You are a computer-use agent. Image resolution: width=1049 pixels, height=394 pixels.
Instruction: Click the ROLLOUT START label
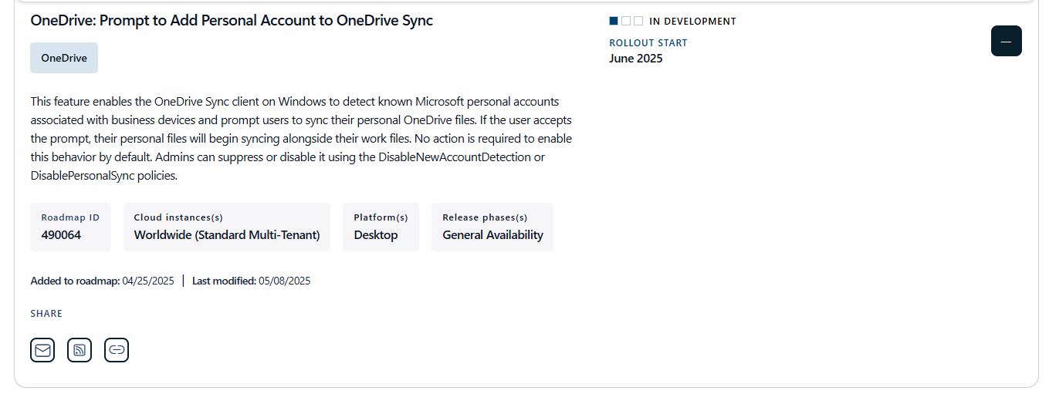(x=648, y=43)
